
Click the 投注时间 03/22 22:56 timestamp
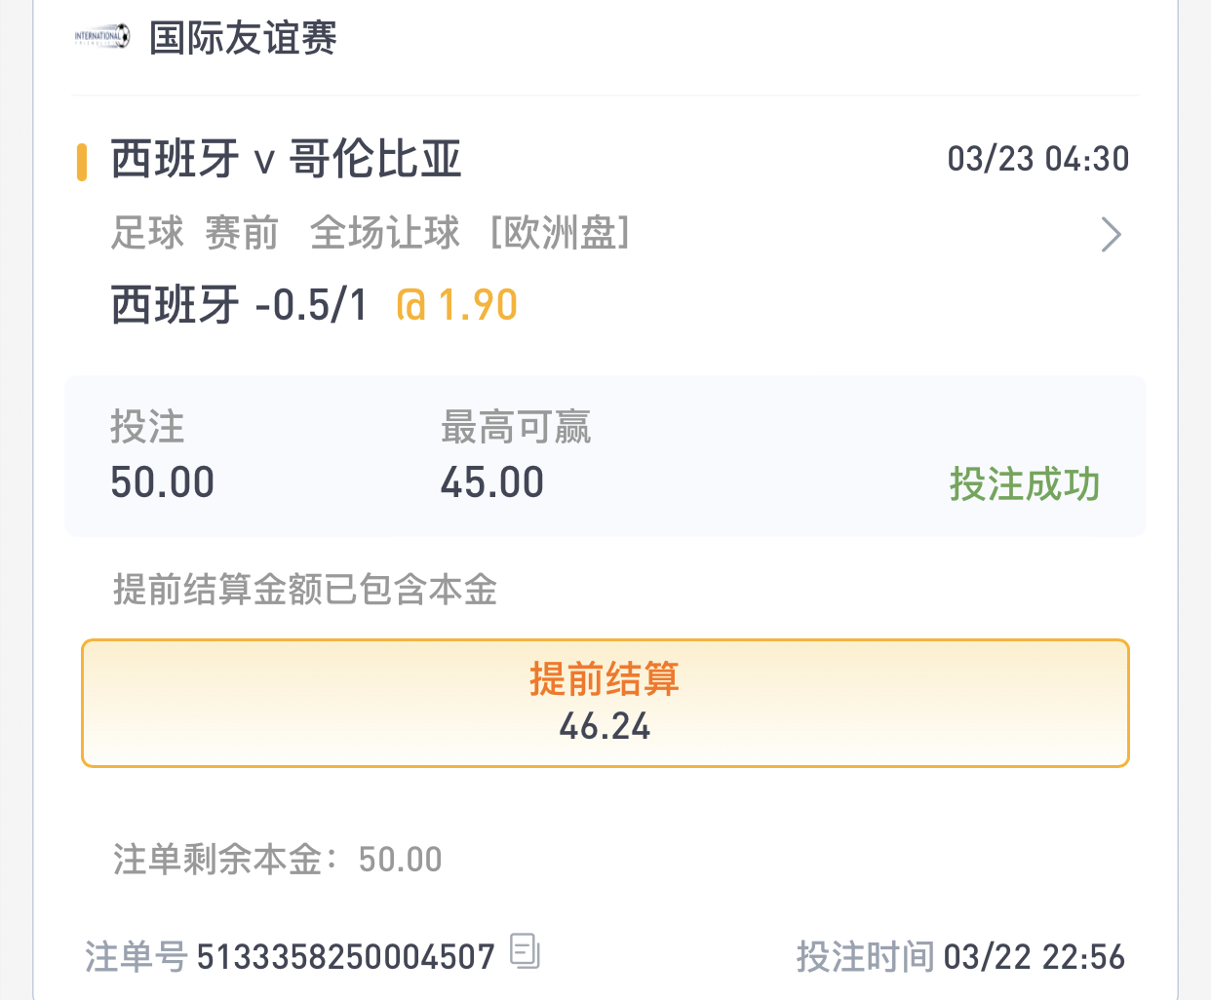[x=960, y=957]
